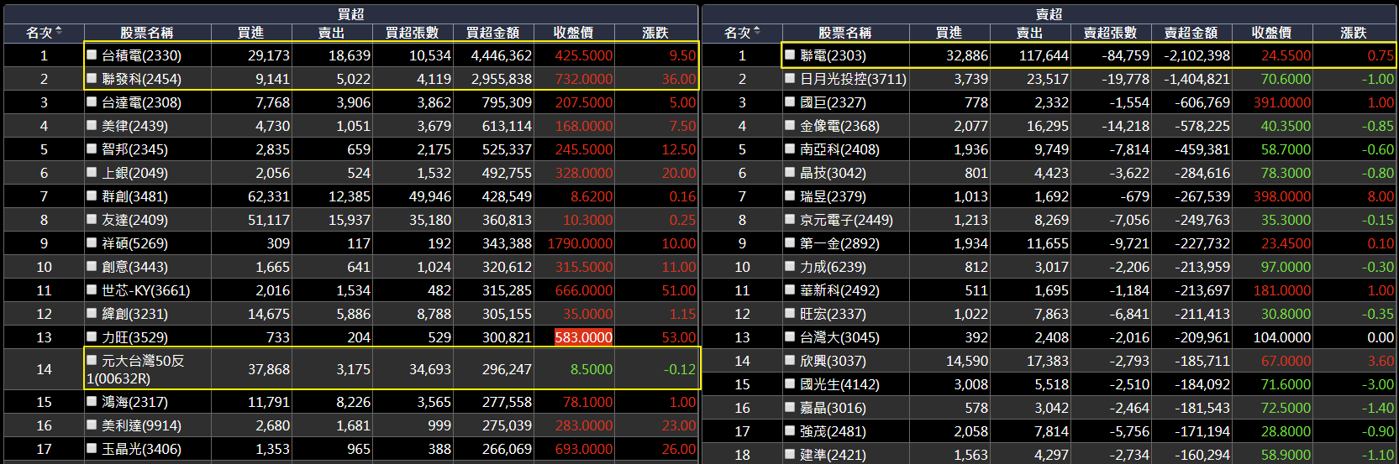
Task: Tick checkbox for 瑞昱(2379)
Action: pos(790,196)
